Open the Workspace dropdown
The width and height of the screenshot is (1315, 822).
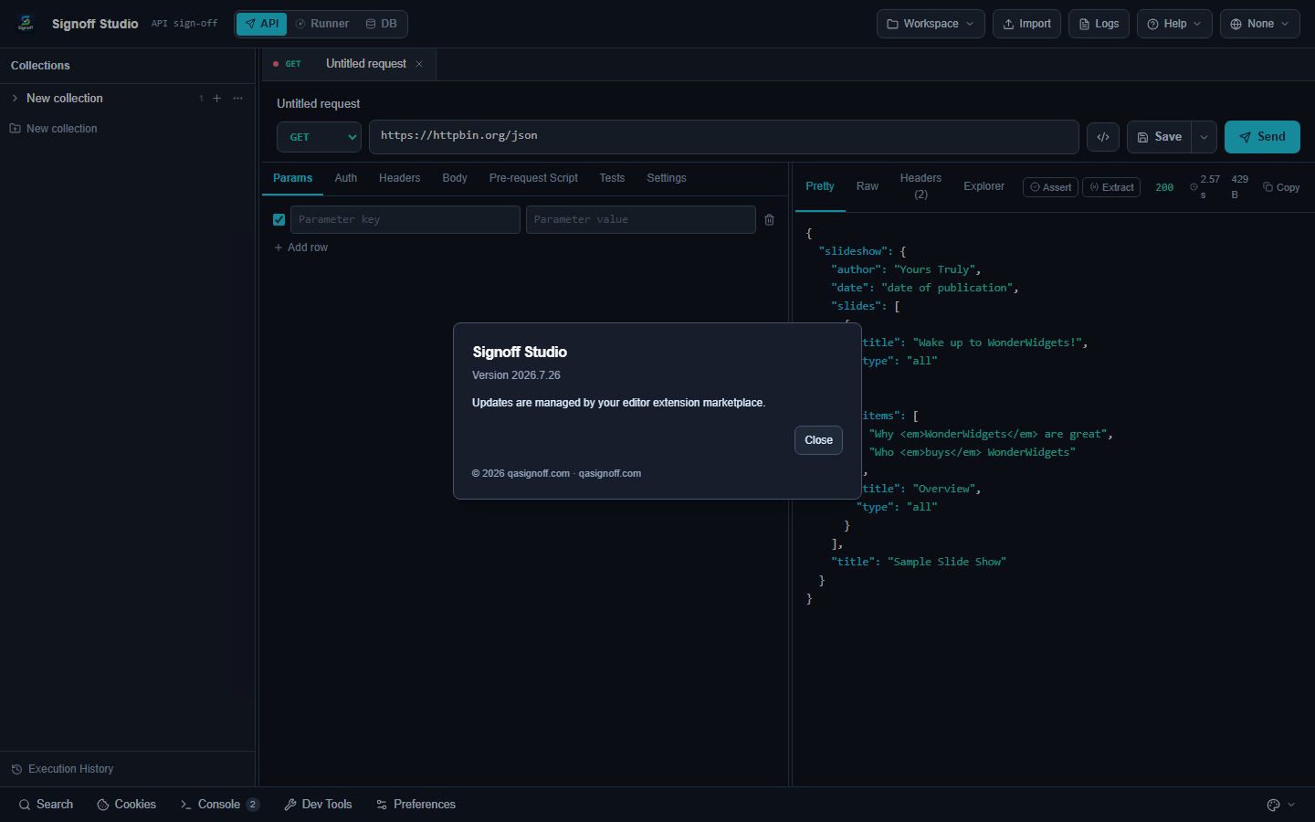click(931, 24)
